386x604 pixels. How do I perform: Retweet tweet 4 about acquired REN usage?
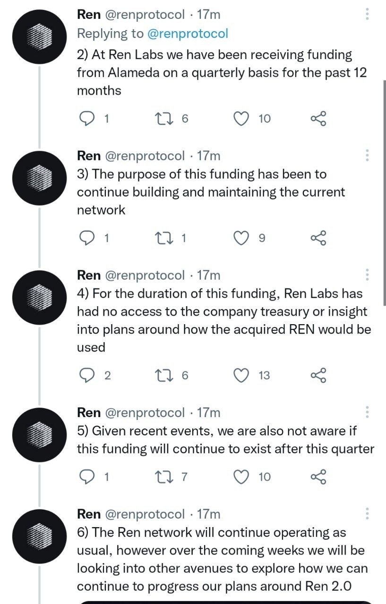click(164, 375)
